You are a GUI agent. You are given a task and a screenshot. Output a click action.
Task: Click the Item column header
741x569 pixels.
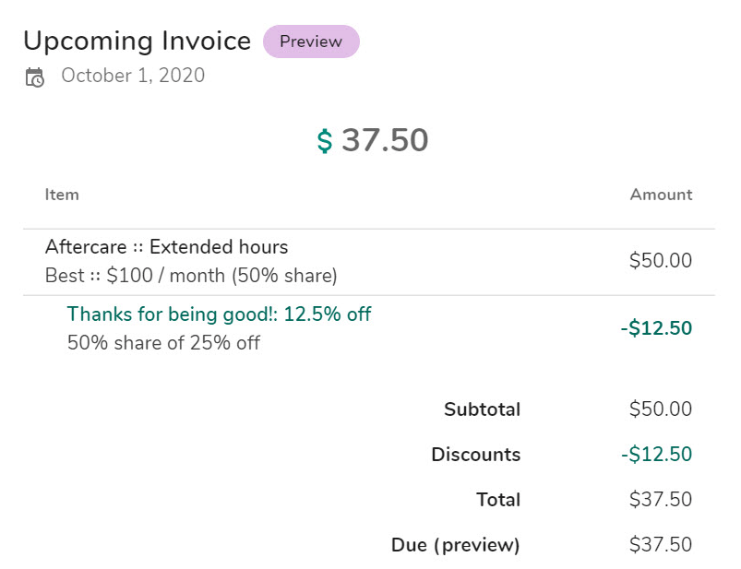(x=62, y=195)
